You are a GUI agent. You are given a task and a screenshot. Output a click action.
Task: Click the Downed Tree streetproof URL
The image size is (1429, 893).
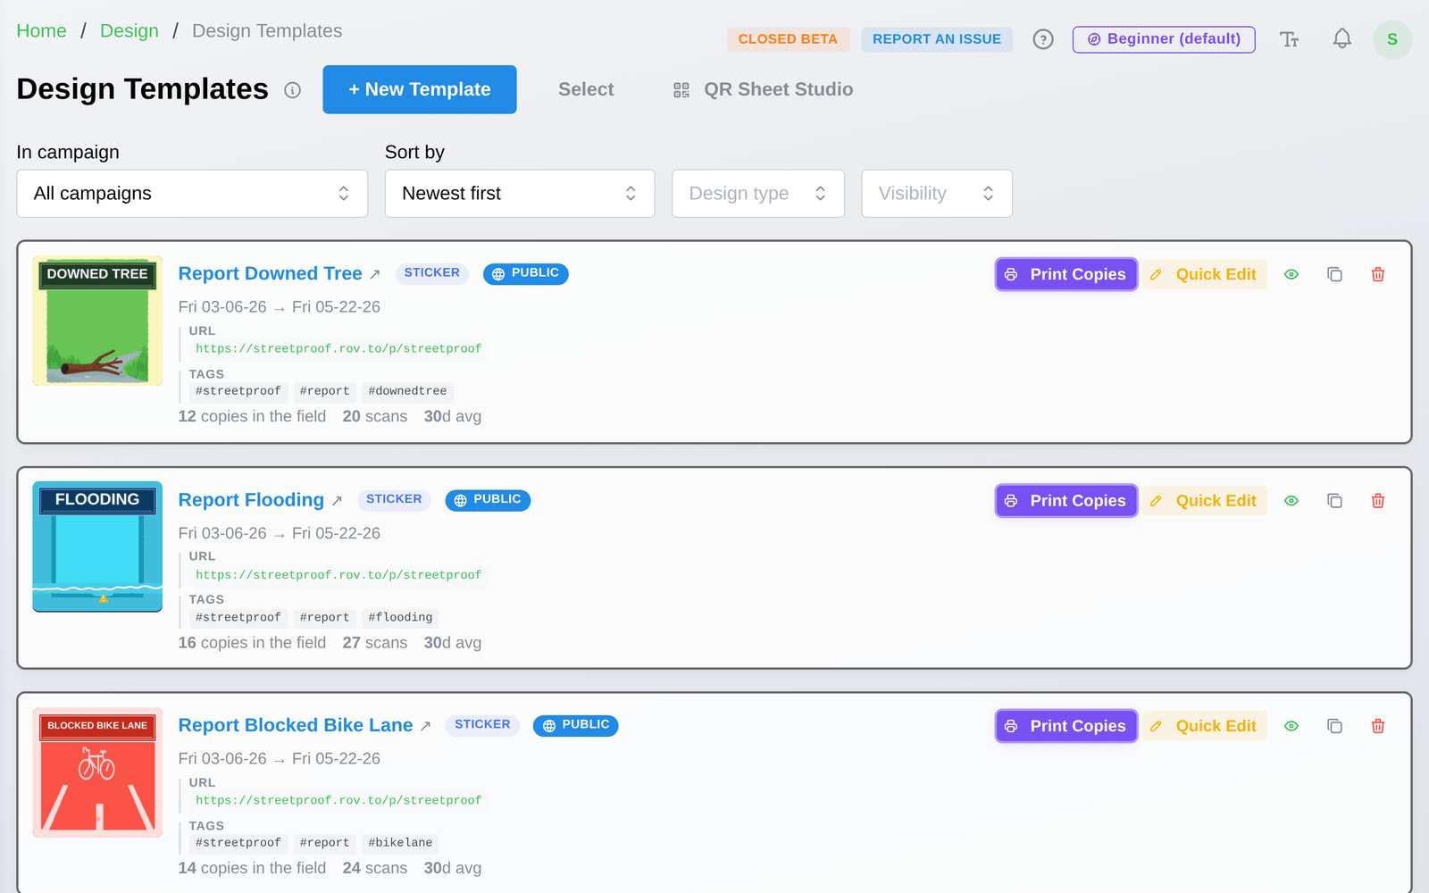(x=338, y=349)
